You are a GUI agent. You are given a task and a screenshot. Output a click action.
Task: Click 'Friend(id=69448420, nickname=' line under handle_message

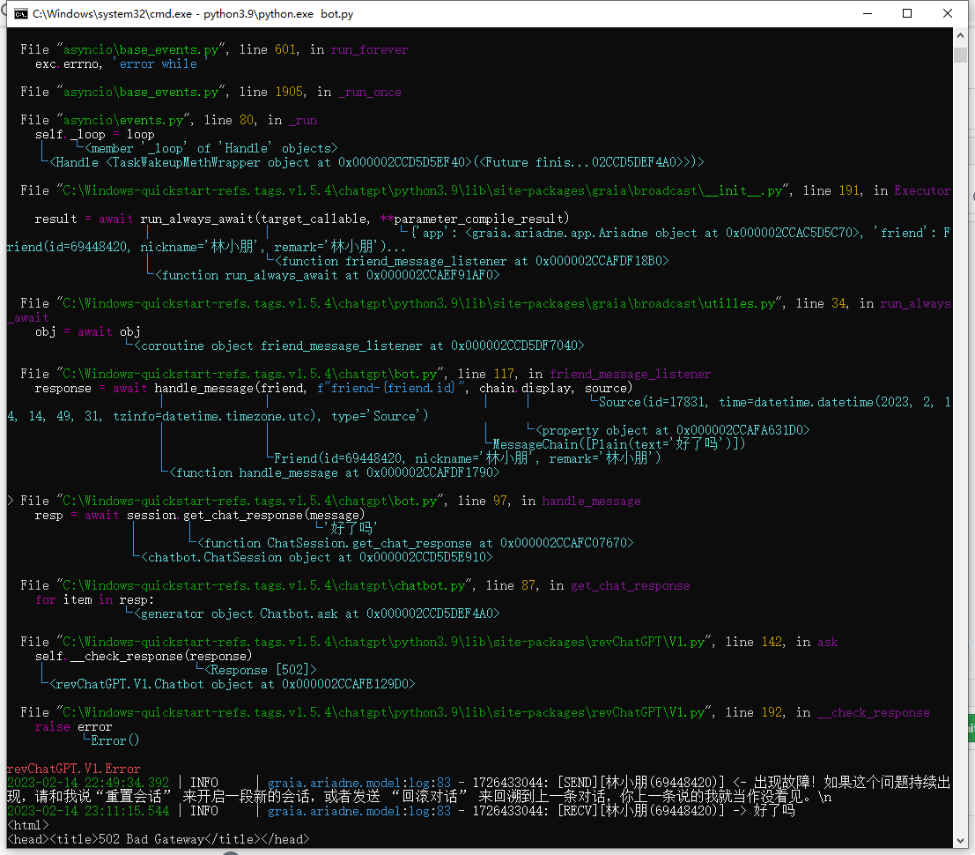[x=467, y=458]
